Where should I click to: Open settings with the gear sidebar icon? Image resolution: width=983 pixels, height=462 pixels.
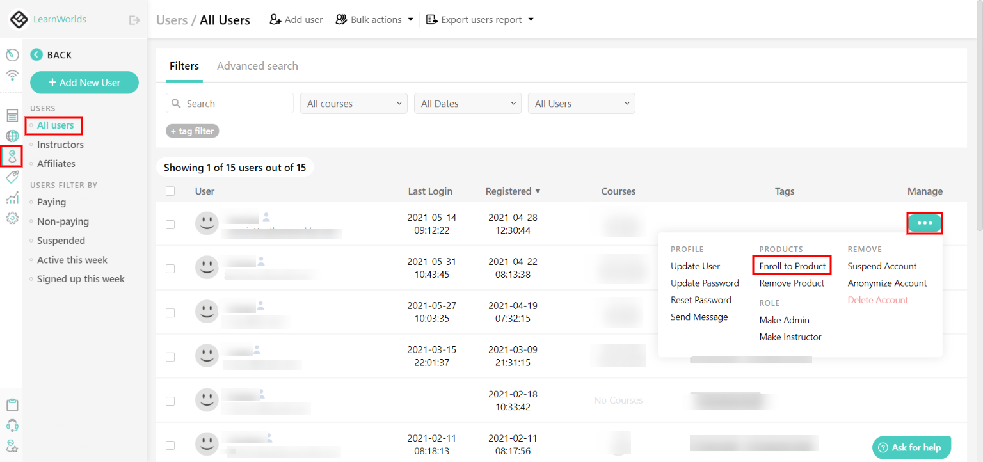pyautogui.click(x=12, y=218)
